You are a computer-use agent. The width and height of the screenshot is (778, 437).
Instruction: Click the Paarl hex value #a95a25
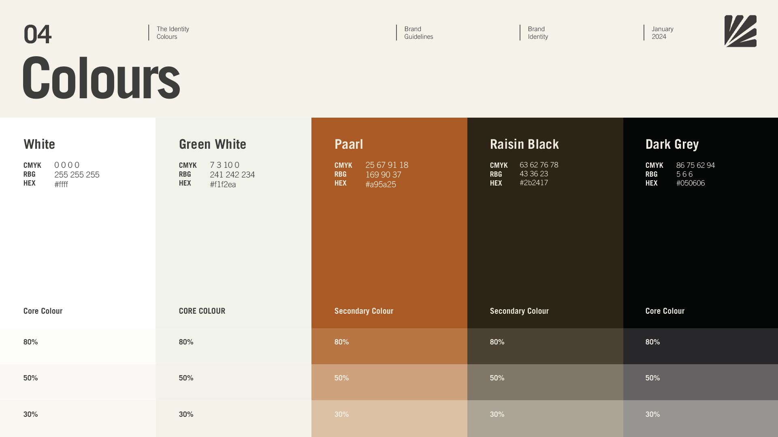point(381,184)
